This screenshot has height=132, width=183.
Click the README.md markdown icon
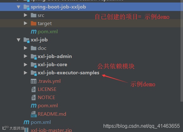(x=34, y=114)
